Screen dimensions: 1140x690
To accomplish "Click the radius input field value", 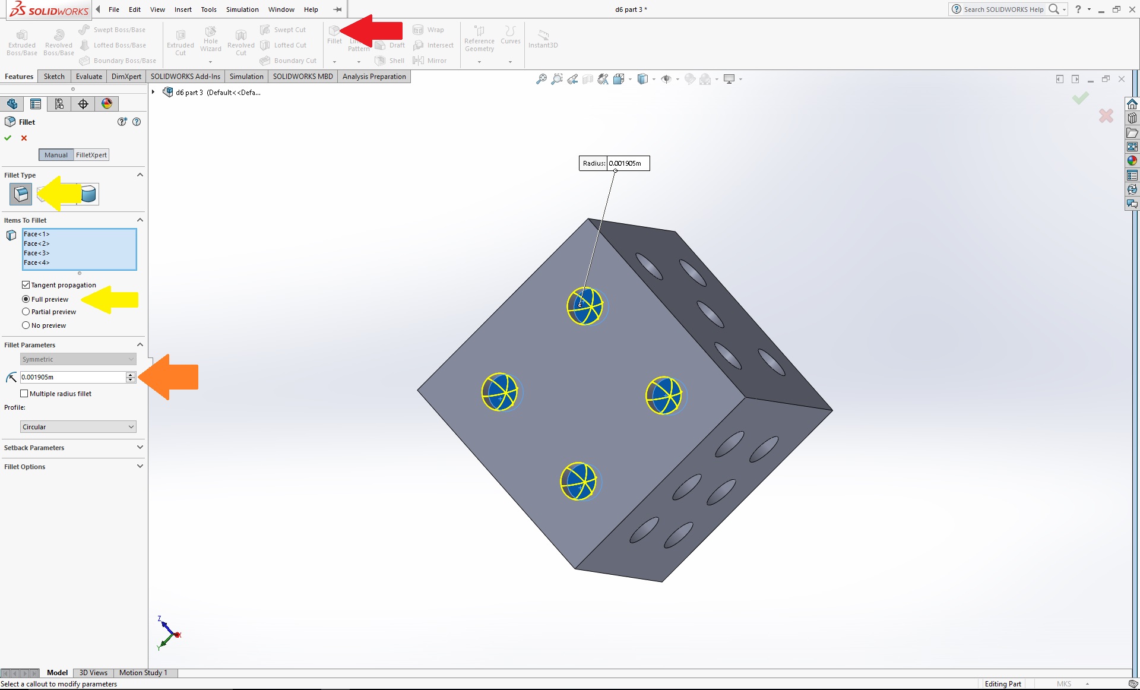I will (x=71, y=376).
